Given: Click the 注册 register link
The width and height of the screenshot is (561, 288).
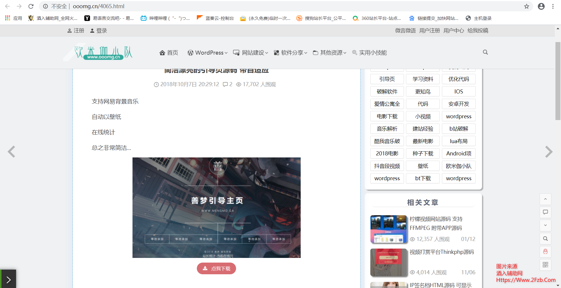Looking at the screenshot, I should [x=76, y=30].
